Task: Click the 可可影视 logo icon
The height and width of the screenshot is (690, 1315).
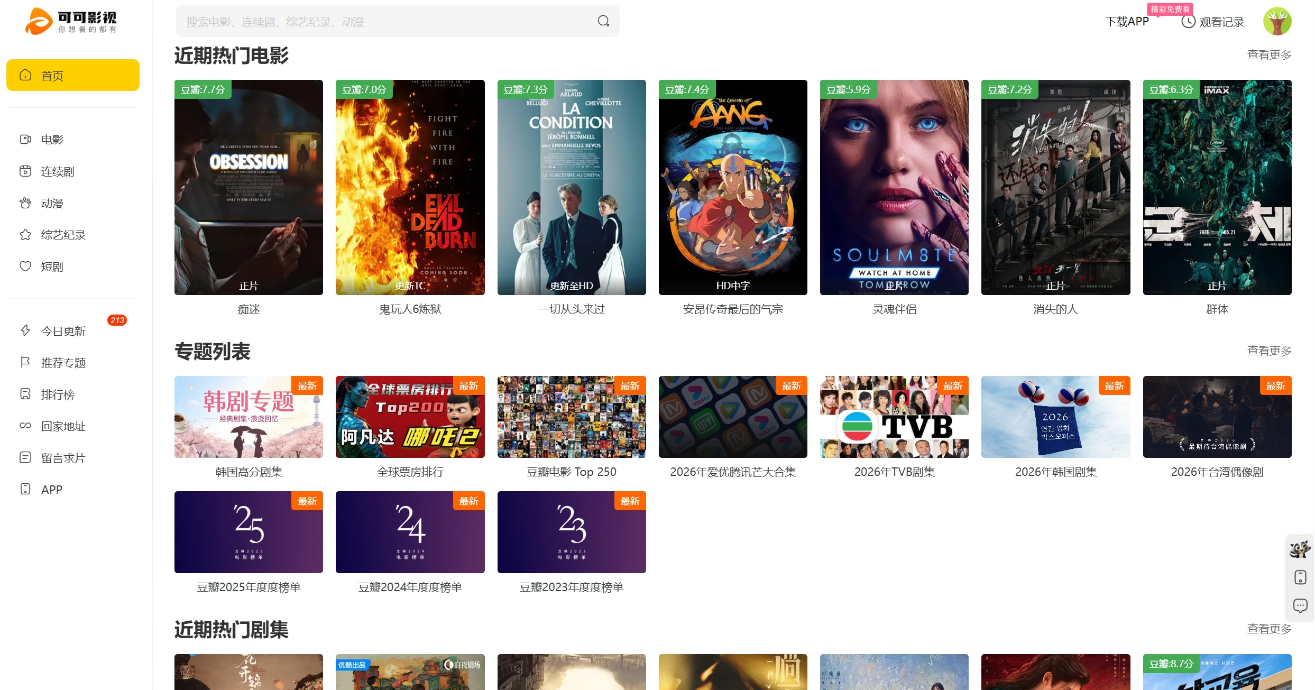Action: 38,21
